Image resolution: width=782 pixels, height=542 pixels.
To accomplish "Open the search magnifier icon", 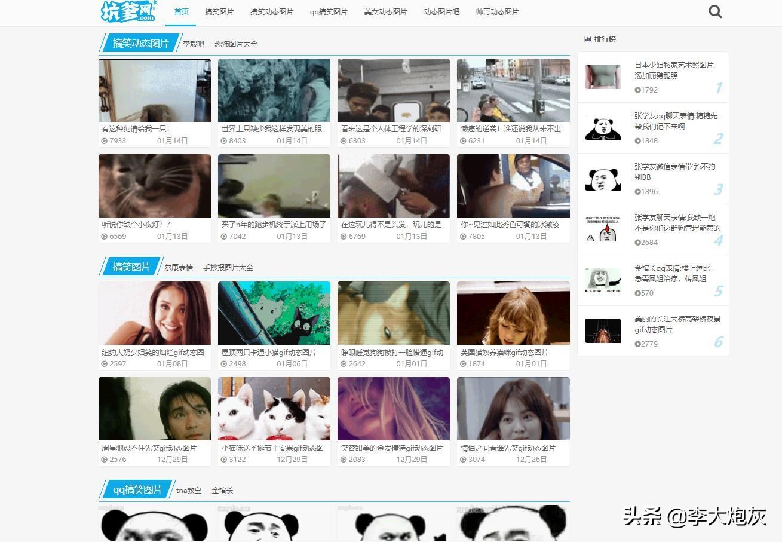I will pos(714,11).
